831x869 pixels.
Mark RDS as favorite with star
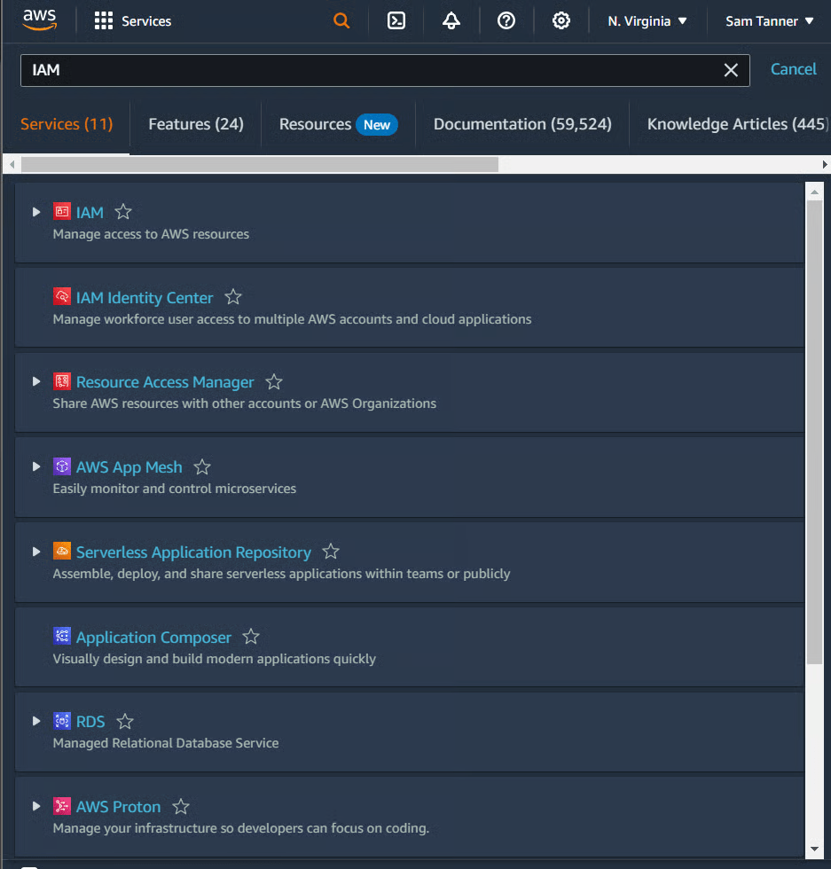(x=125, y=721)
